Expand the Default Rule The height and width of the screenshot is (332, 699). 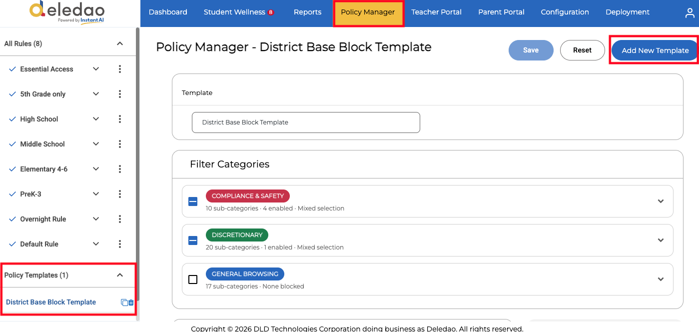(96, 244)
